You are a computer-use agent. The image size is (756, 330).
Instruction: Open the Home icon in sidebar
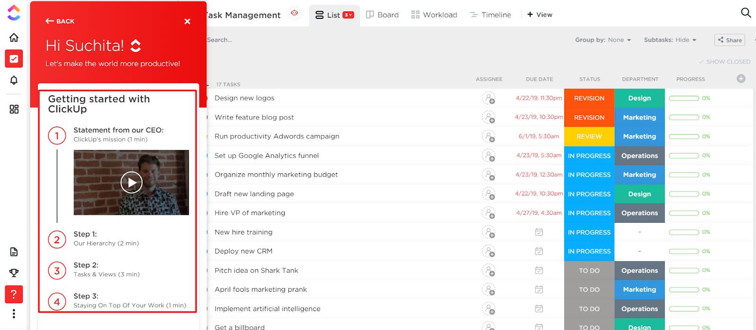click(x=14, y=37)
